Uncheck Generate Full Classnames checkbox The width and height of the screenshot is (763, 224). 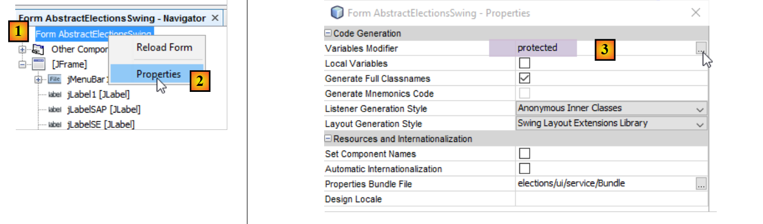(x=525, y=78)
